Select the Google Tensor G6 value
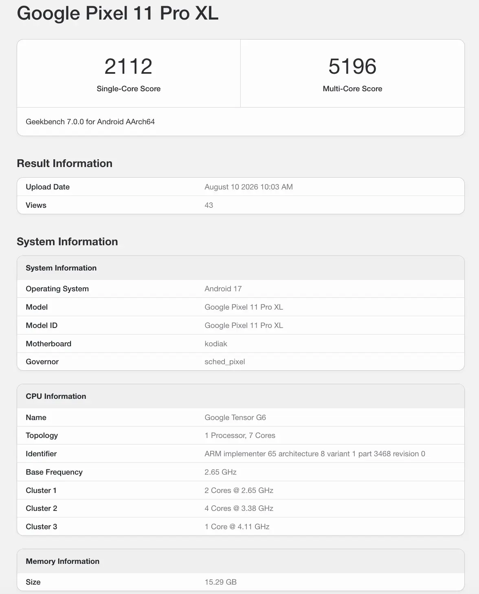479x594 pixels. tap(235, 418)
